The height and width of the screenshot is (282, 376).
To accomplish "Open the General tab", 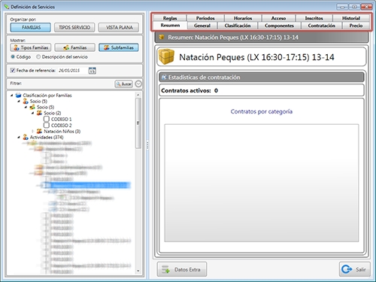I will [x=202, y=26].
